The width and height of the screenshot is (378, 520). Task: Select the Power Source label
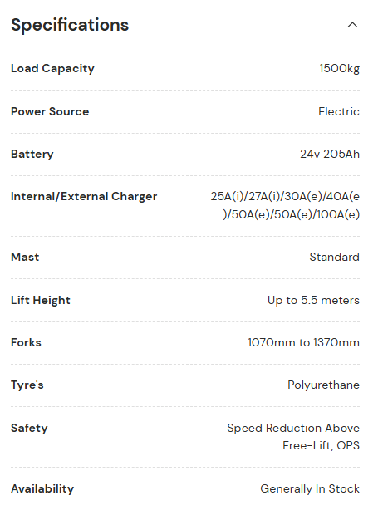click(50, 112)
